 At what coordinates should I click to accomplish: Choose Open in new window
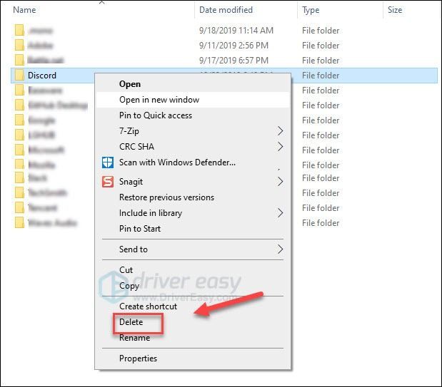click(x=159, y=100)
